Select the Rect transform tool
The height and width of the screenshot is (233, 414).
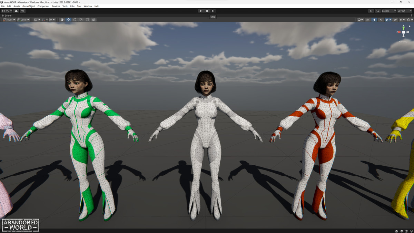point(87,20)
